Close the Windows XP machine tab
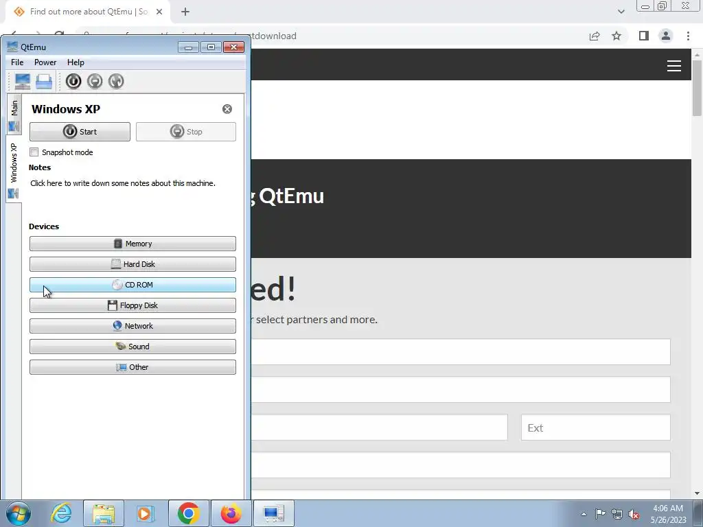 (x=227, y=109)
